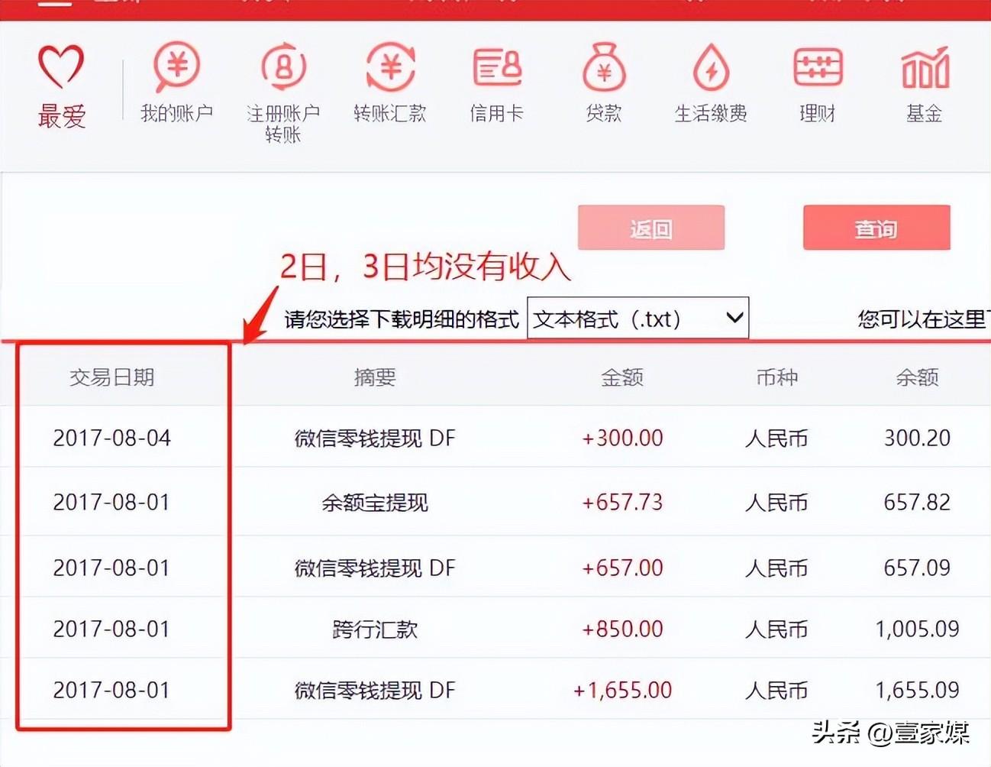The image size is (991, 767).
Task: Click the 返回 back button
Action: 650,227
